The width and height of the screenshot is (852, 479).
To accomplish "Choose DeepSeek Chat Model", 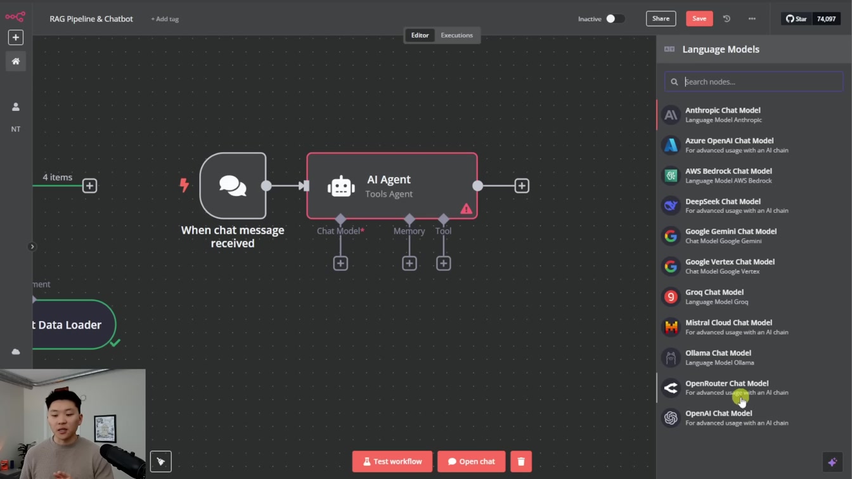I will pos(754,206).
